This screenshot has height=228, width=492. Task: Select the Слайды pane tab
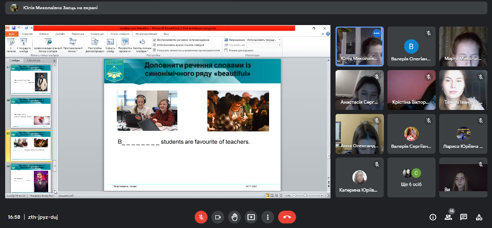[14, 60]
